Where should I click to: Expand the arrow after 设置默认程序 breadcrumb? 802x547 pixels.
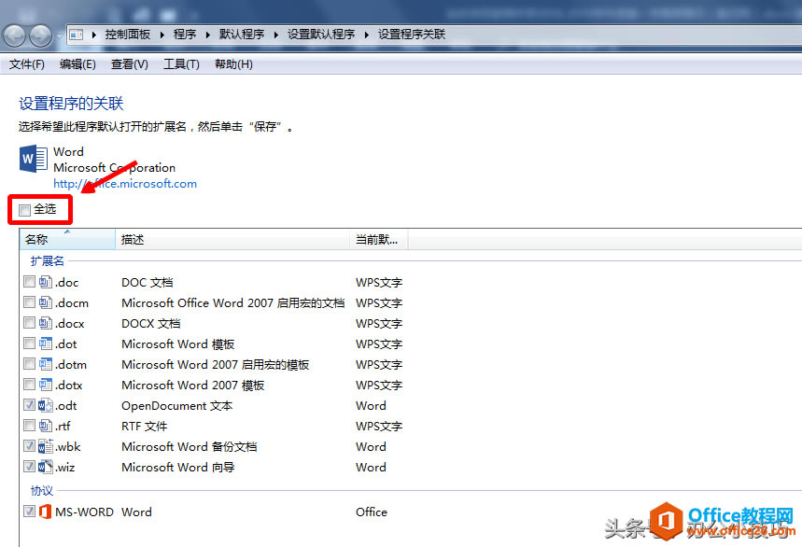[x=366, y=35]
